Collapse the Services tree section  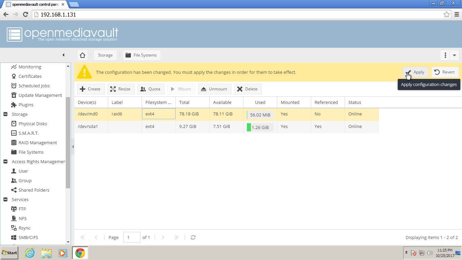pyautogui.click(x=5, y=200)
